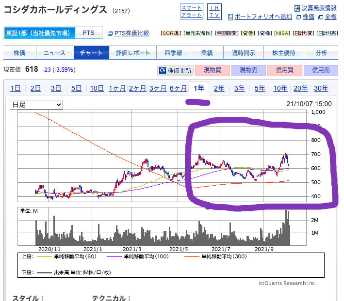The width and height of the screenshot is (344, 301).
Task: Click the 現物売 button
Action: point(248,70)
